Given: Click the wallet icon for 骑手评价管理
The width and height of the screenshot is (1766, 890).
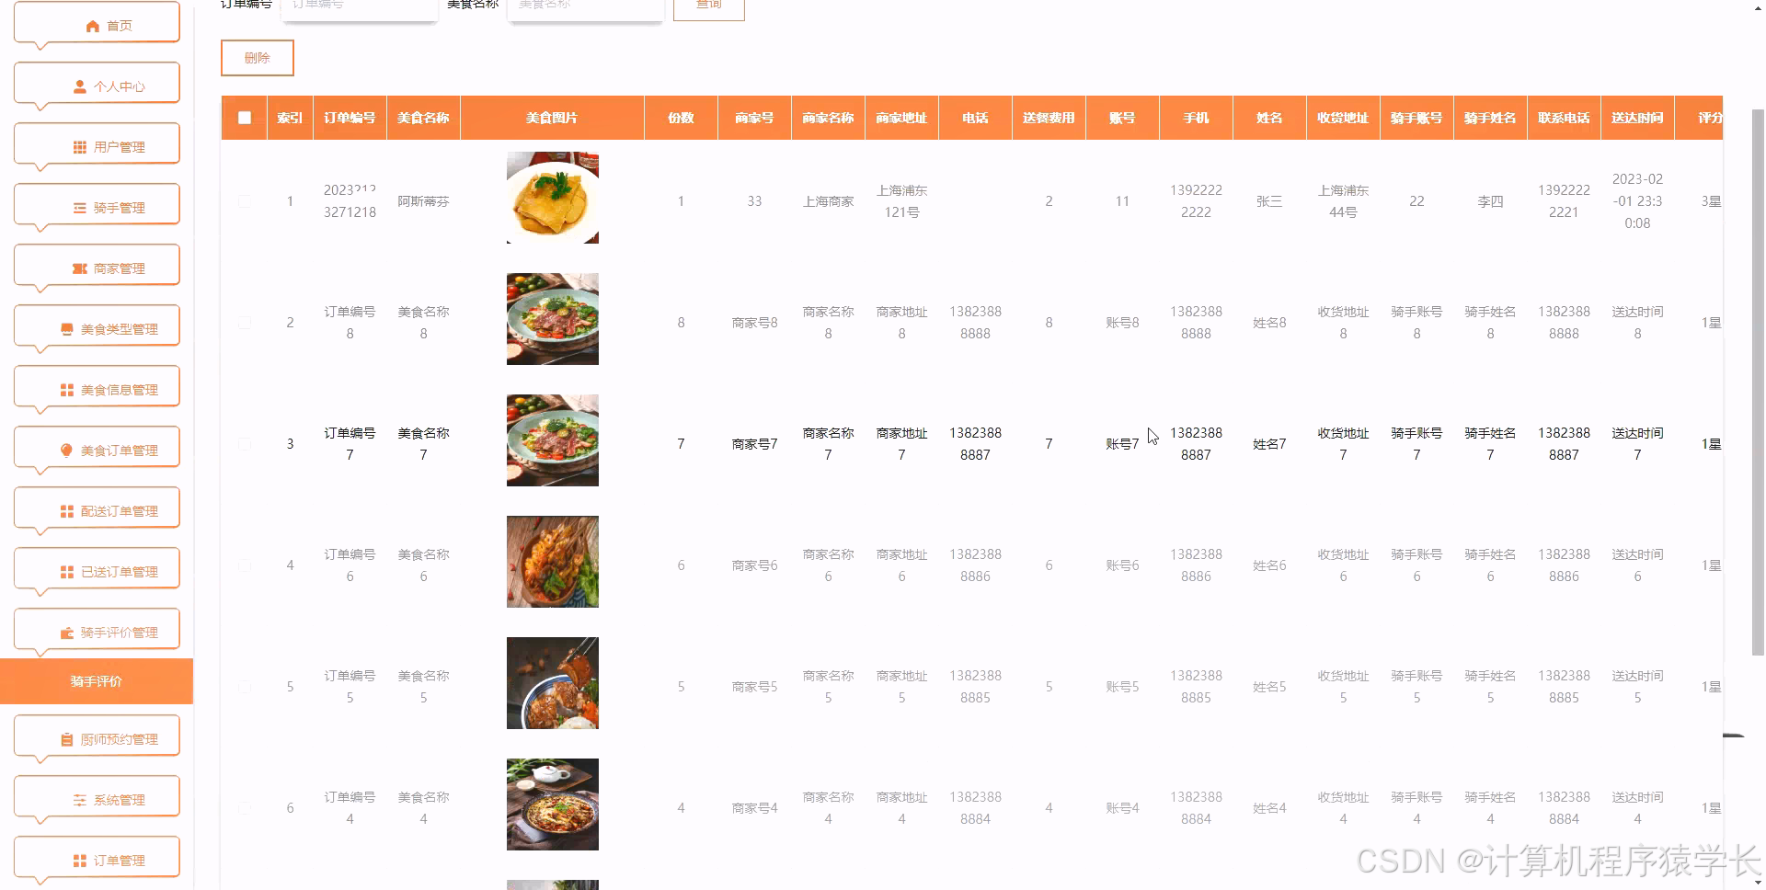Looking at the screenshot, I should 66,633.
